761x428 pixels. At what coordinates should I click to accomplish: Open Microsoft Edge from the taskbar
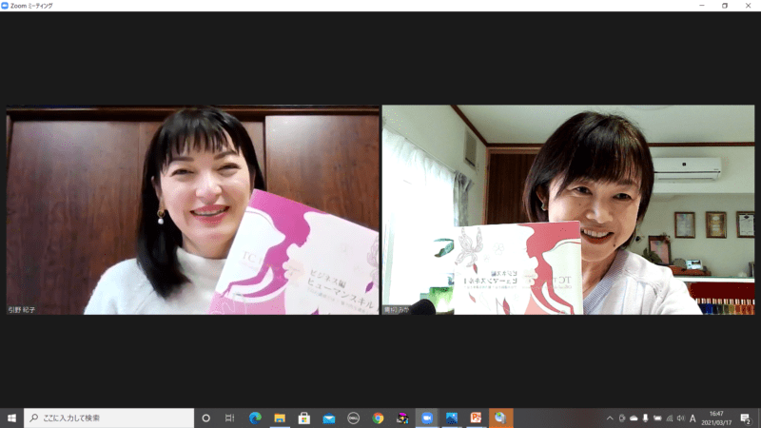coord(255,418)
